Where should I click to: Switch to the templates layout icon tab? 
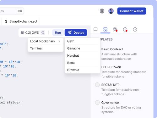pyautogui.click(x=106, y=30)
